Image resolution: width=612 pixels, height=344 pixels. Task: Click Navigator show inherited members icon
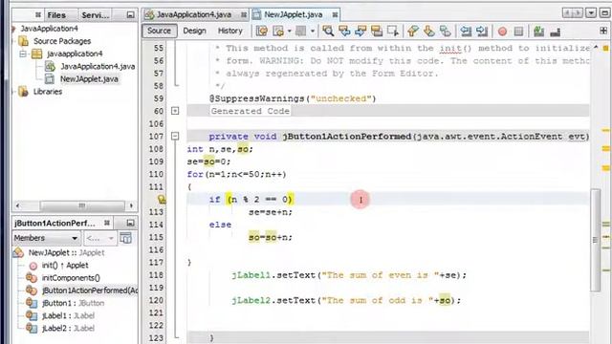(125, 238)
